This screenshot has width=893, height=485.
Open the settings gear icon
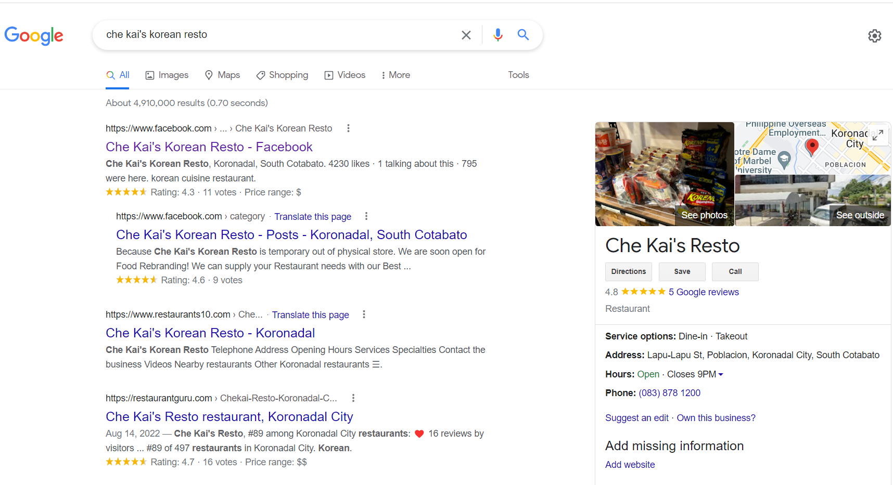pyautogui.click(x=875, y=36)
